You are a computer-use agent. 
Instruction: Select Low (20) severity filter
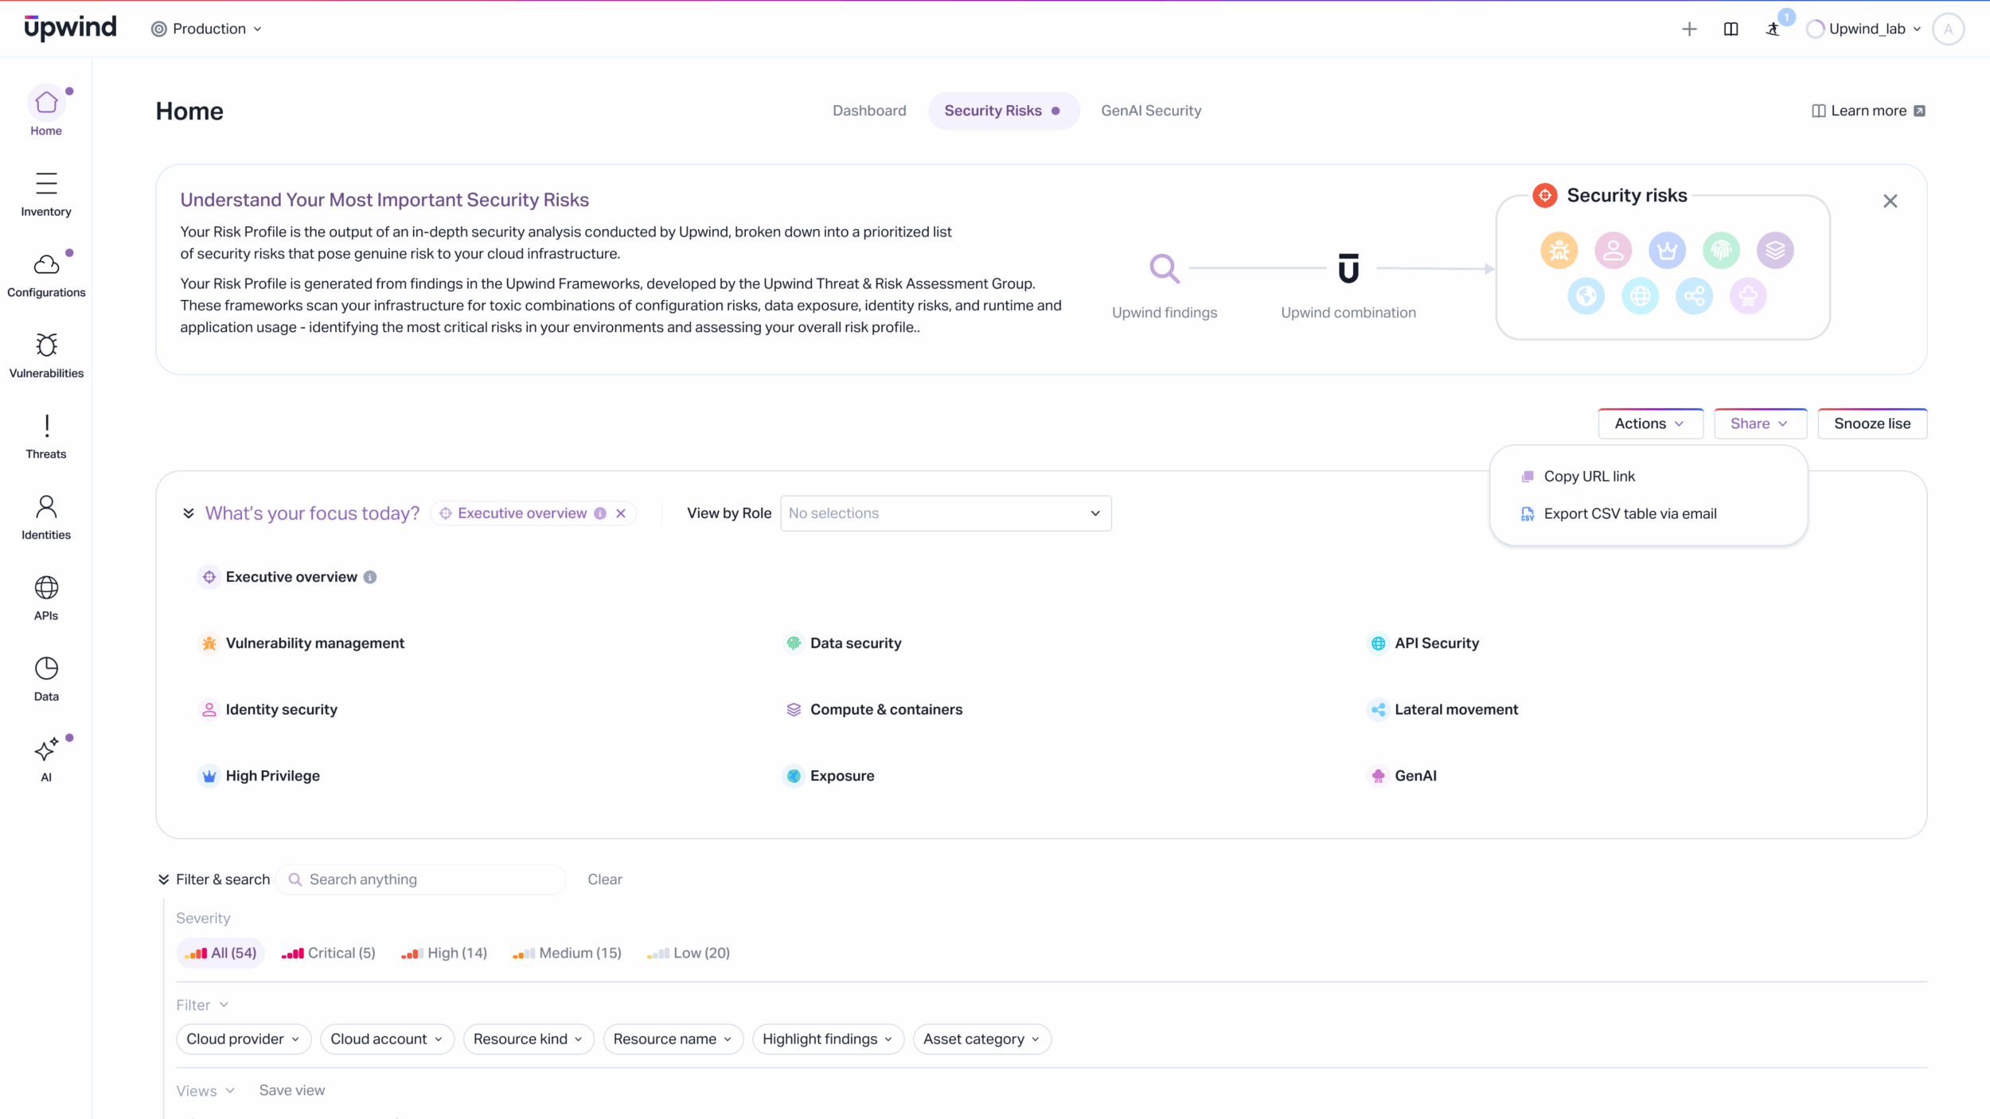(689, 953)
